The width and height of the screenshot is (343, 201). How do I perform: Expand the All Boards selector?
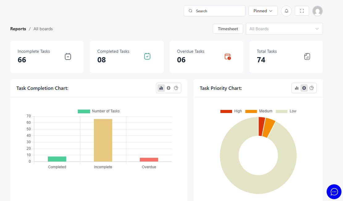click(x=284, y=29)
